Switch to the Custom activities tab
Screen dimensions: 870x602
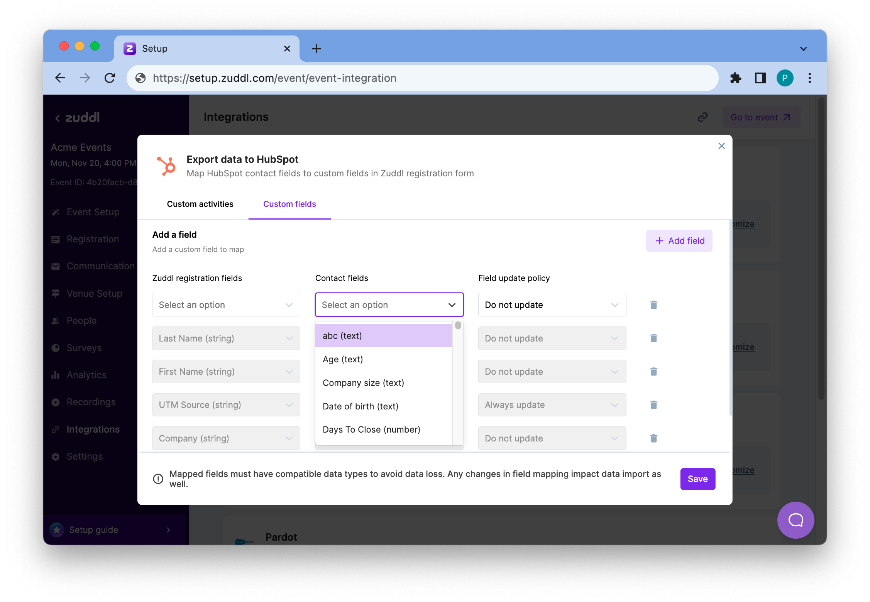(200, 204)
